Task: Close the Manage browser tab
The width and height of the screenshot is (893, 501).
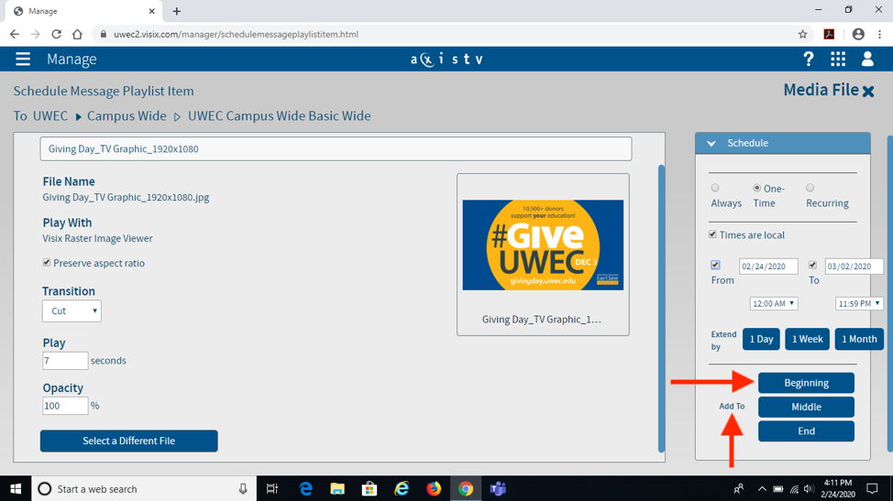Action: pyautogui.click(x=151, y=11)
